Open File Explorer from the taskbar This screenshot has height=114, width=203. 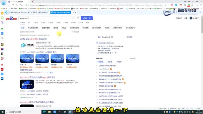point(49,112)
